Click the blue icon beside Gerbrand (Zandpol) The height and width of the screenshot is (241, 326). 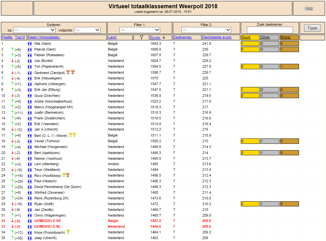tap(30, 73)
